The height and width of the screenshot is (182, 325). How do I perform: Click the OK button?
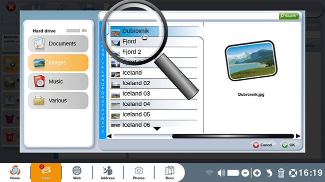click(288, 145)
